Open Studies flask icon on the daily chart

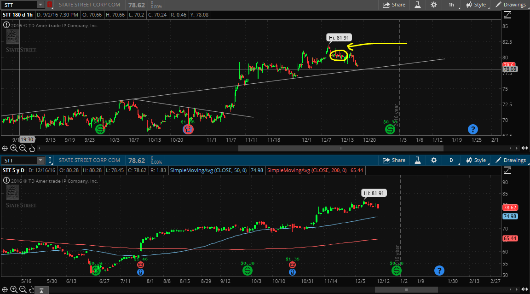tap(418, 160)
